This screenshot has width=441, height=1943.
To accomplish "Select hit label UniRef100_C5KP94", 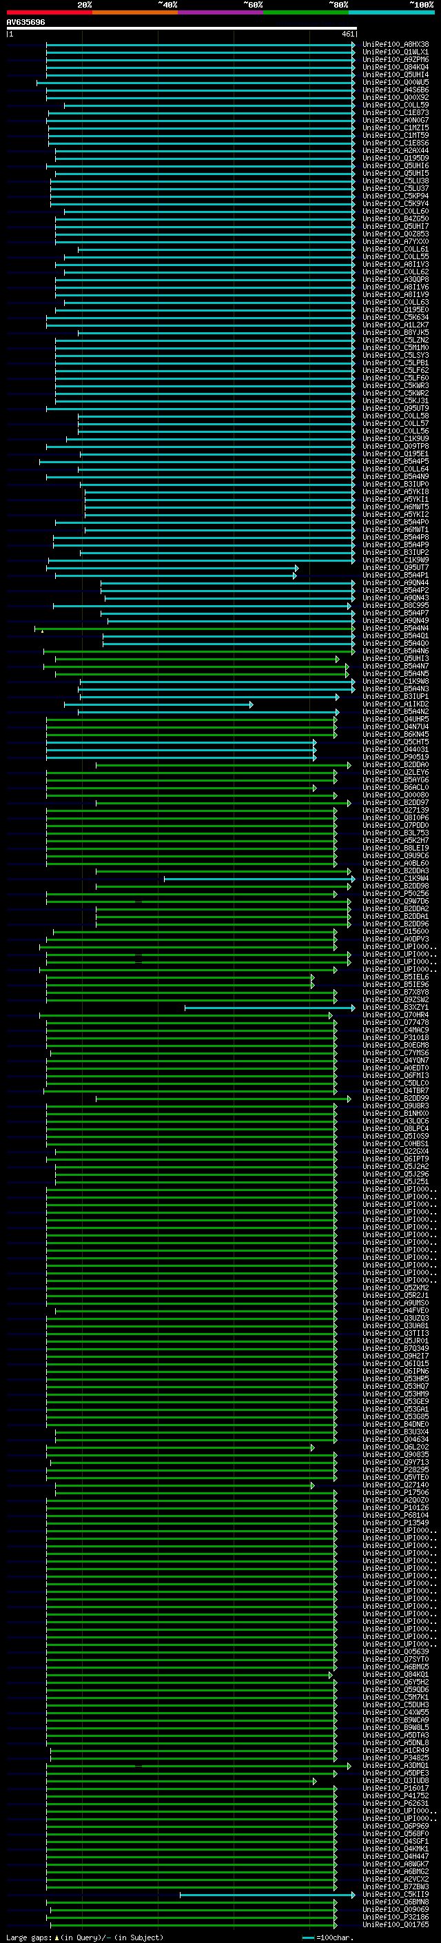I will pyautogui.click(x=396, y=196).
